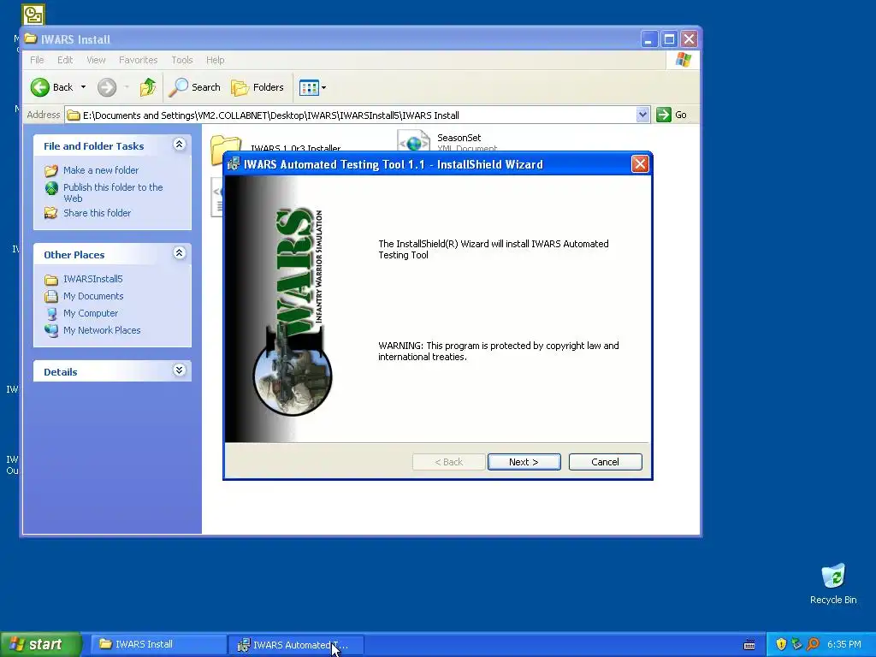Click the keyboard icon on taskbar

749,645
